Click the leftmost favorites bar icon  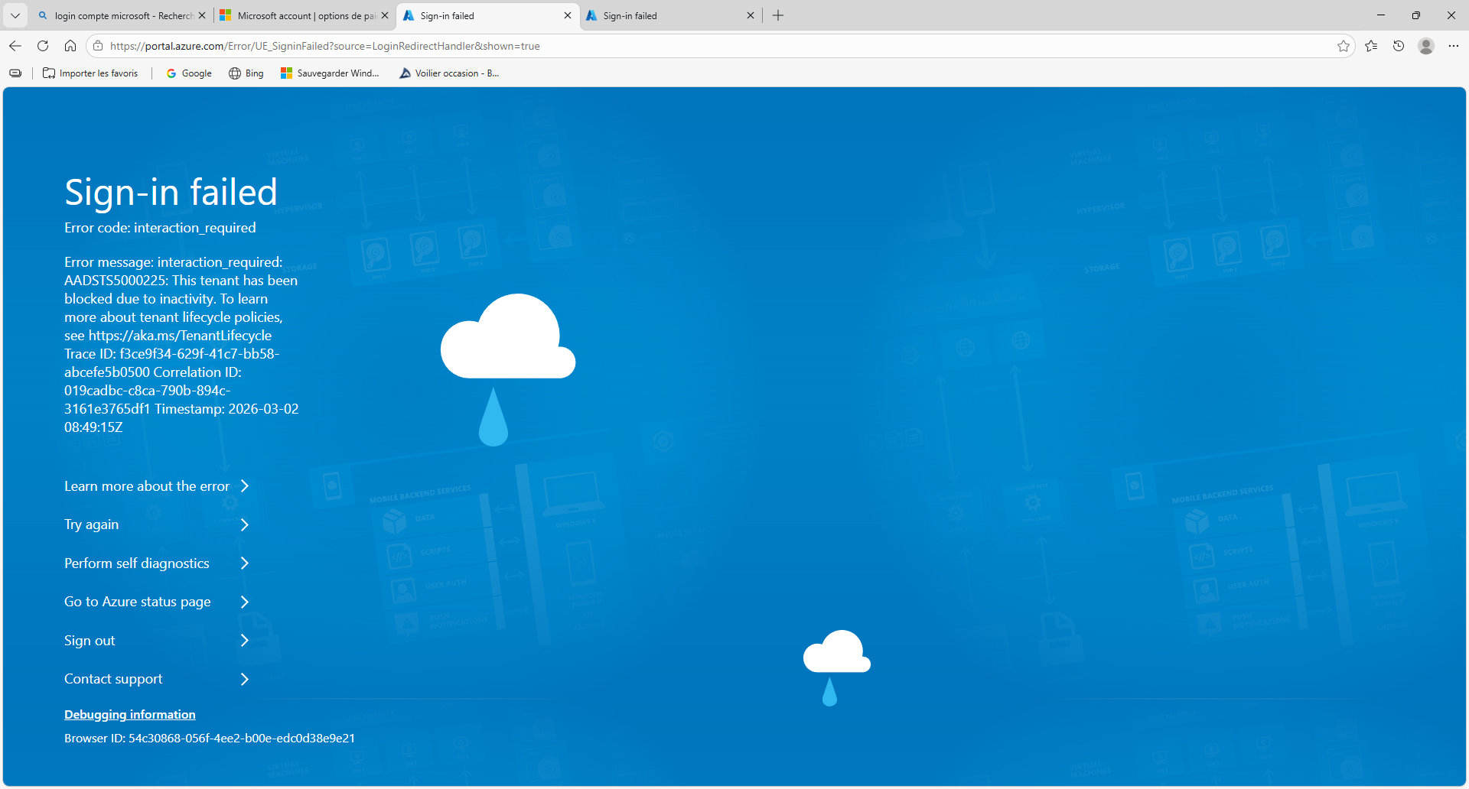point(15,73)
